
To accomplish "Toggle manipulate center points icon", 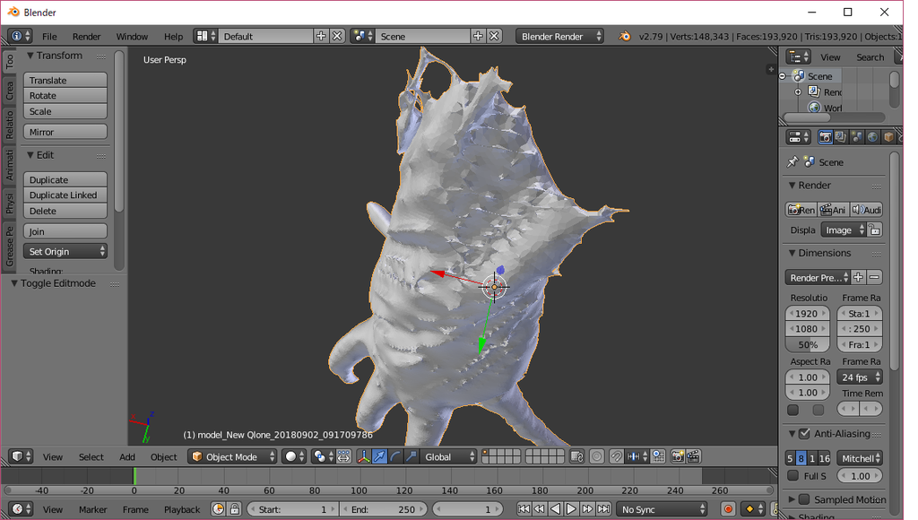I will pyautogui.click(x=343, y=456).
